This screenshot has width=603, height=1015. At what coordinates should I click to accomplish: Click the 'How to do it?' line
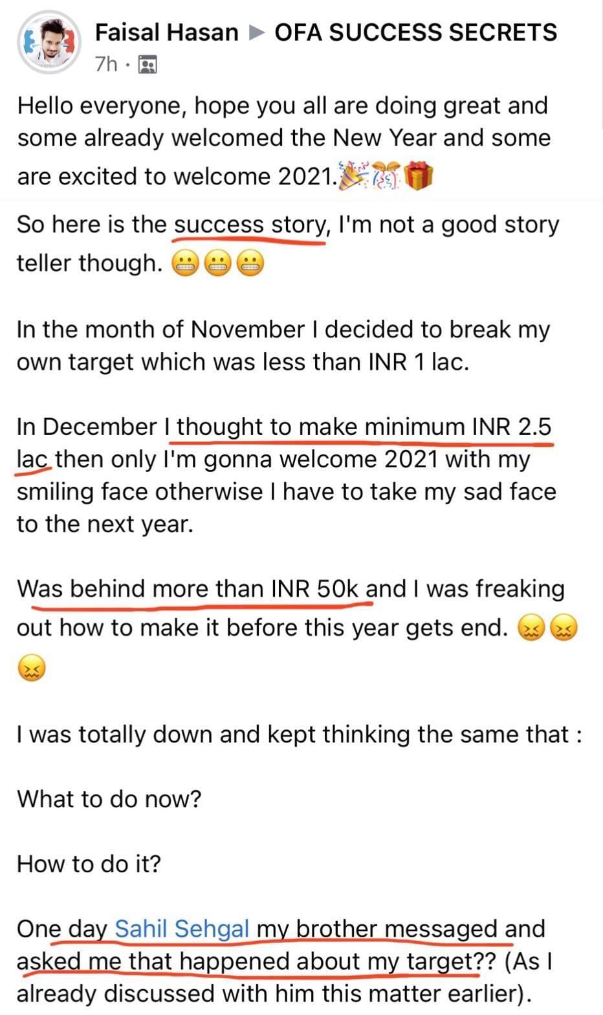point(89,864)
